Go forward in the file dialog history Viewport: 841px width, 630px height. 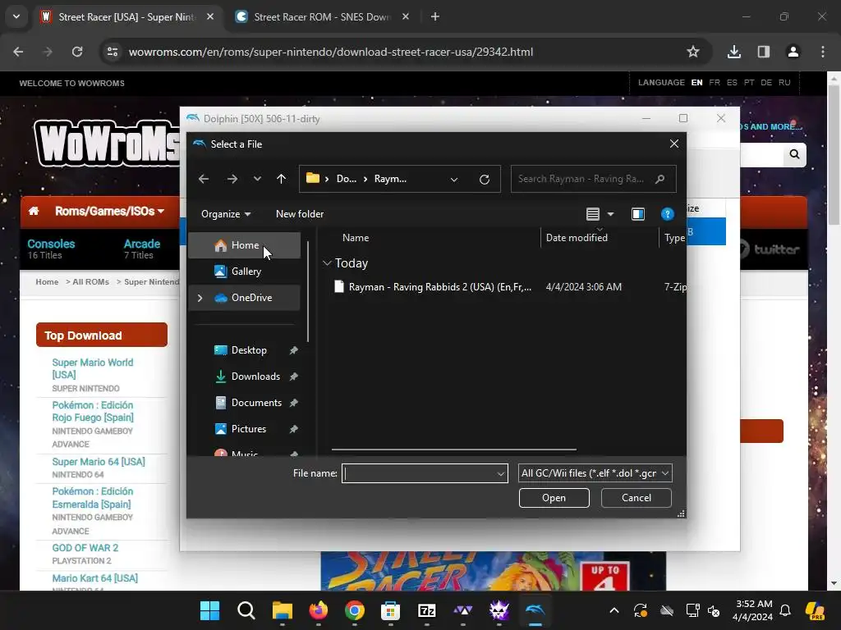[x=232, y=179]
